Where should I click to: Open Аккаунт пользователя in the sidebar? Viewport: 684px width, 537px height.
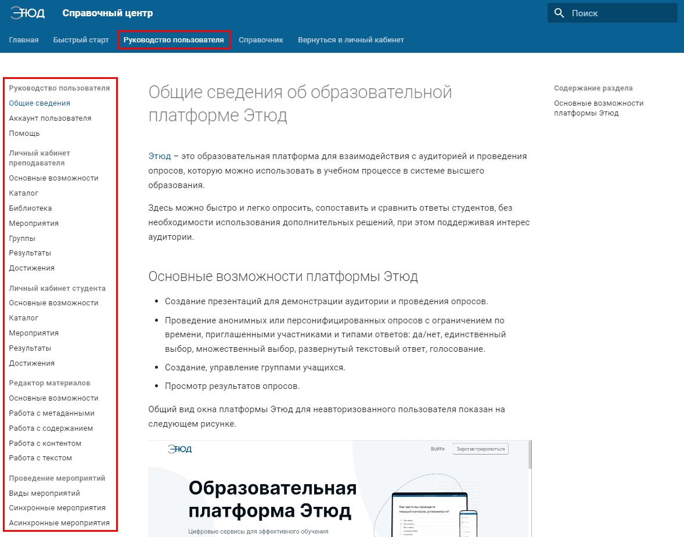pos(50,118)
